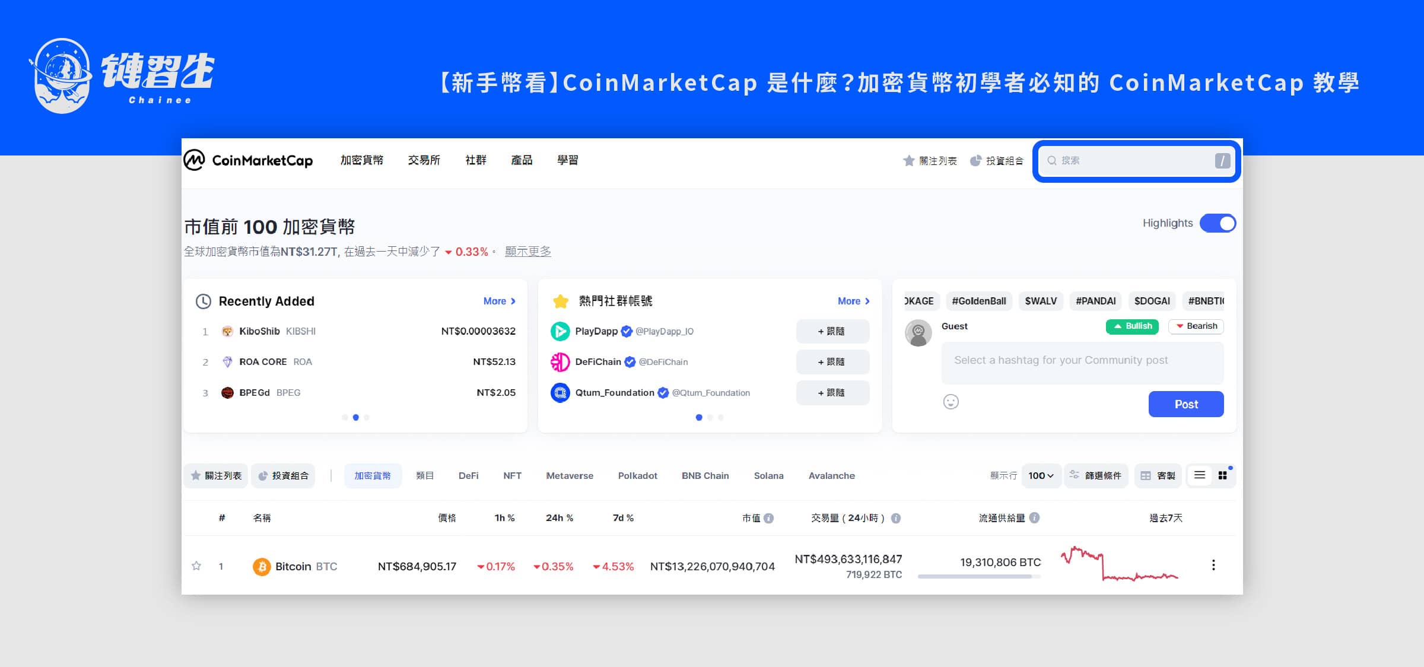Open Bitcoin row three-dot menu

coord(1213,565)
